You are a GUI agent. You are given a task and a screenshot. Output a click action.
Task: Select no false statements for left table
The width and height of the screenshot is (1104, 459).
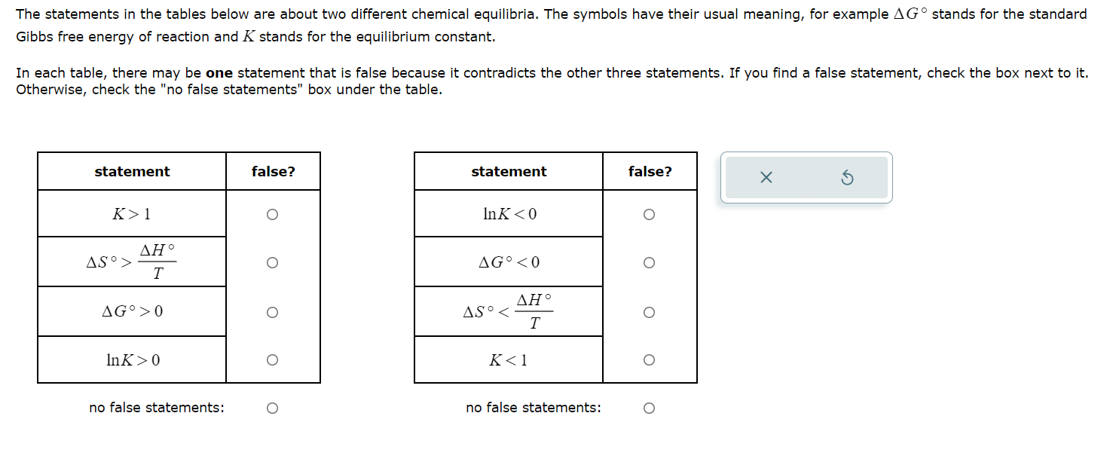272,409
